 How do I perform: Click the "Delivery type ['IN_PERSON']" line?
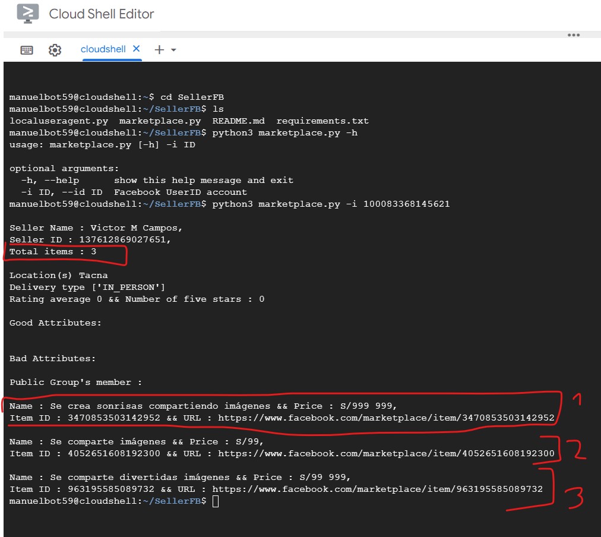click(87, 287)
